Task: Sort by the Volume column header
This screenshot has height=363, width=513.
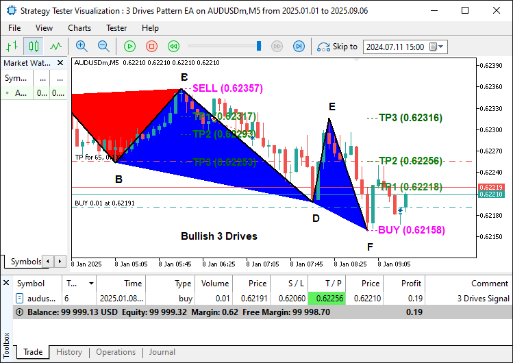Action: 215,284
